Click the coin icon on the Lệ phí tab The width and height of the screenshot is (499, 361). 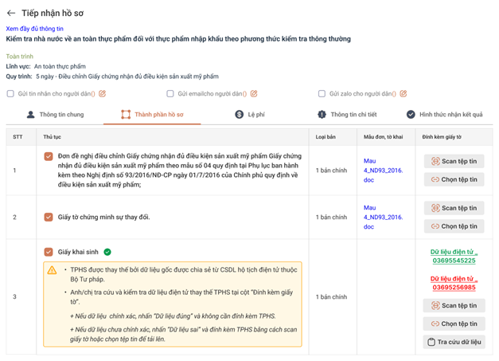point(239,115)
